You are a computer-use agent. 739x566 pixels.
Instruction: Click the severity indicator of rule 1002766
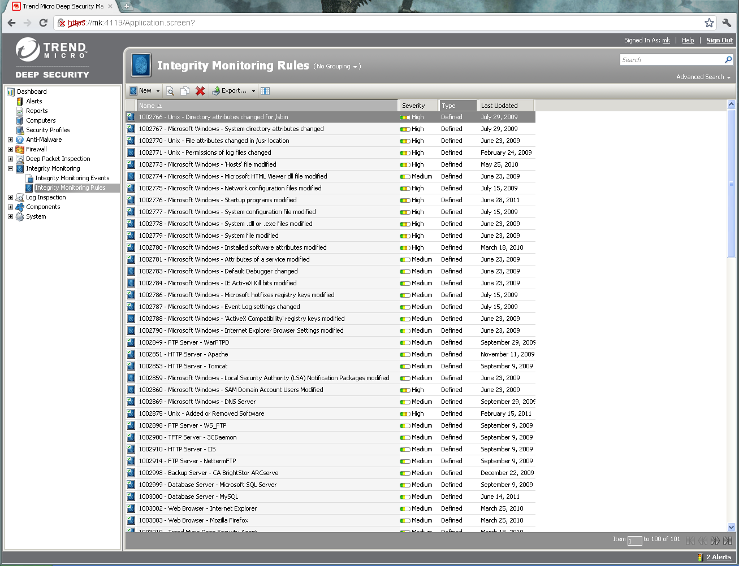pyautogui.click(x=405, y=117)
